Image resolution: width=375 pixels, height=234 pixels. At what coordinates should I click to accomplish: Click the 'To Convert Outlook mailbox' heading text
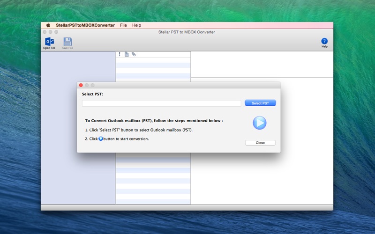(x=154, y=121)
